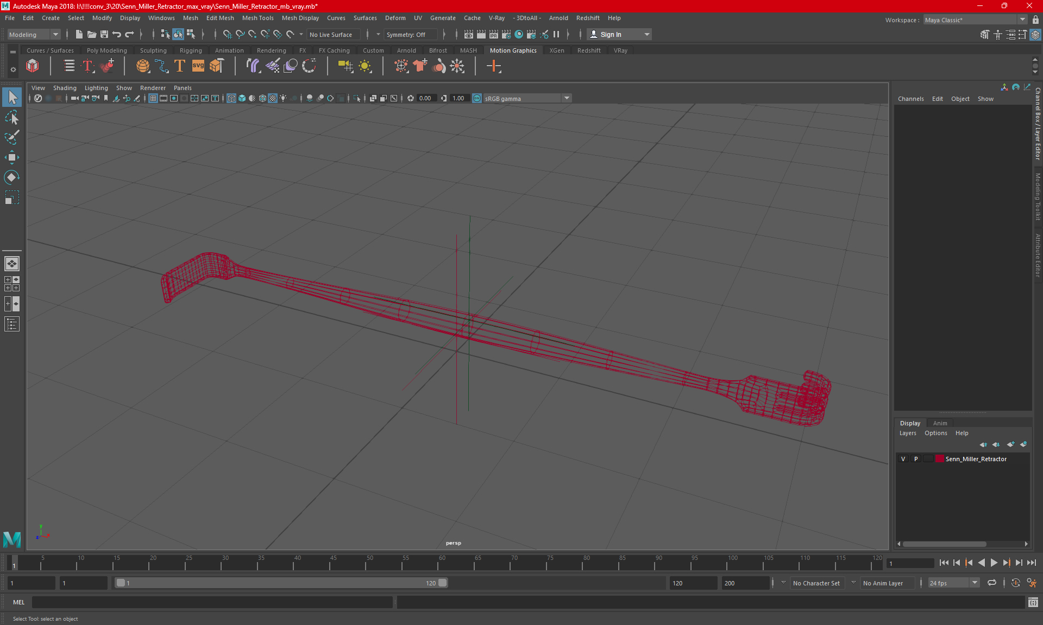The width and height of the screenshot is (1043, 625).
Task: Click Options in layer editor
Action: pos(935,433)
